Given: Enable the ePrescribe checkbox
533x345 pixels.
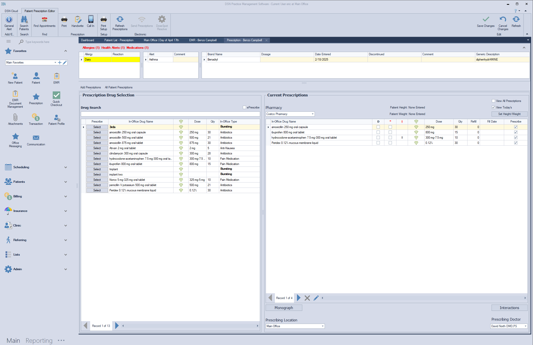Looking at the screenshot, I should [x=244, y=107].
